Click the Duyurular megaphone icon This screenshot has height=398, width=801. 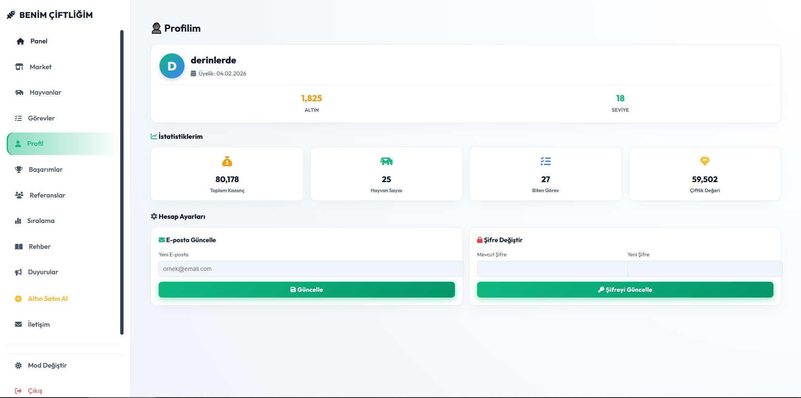pyautogui.click(x=18, y=272)
